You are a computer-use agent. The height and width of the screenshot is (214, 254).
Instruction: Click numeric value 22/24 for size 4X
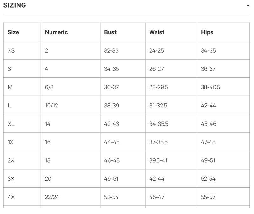click(x=52, y=197)
